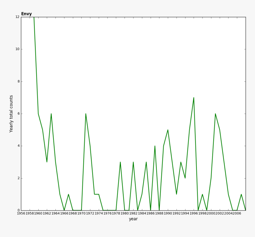Click the x-axis tick label '2002'
The height and width of the screenshot is (237, 255).
pos(219,213)
